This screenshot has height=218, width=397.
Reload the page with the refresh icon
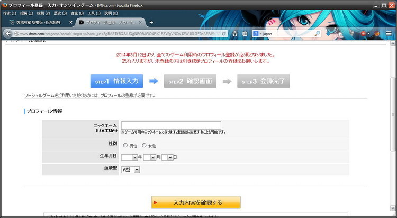[224, 34]
